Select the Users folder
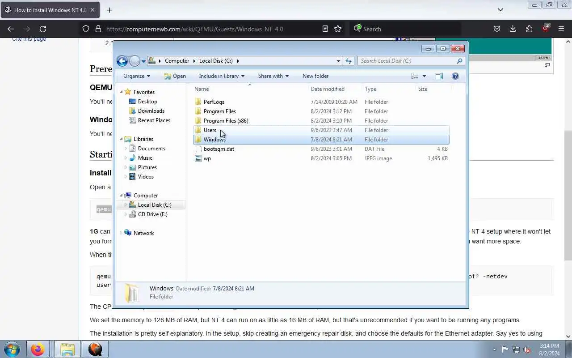This screenshot has width=572, height=358. click(321, 130)
